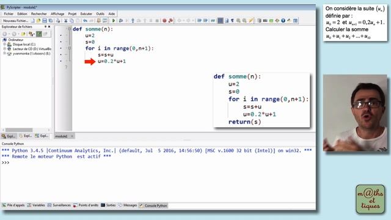Click the yellow highlighter toolbar icon
Screen dimensions: 391x220
[251, 21]
